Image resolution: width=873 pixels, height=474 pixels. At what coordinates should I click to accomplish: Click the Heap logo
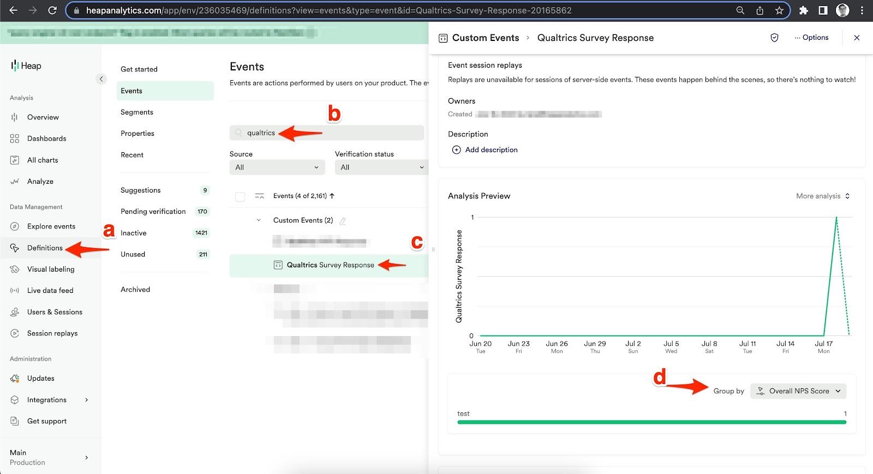pos(26,65)
